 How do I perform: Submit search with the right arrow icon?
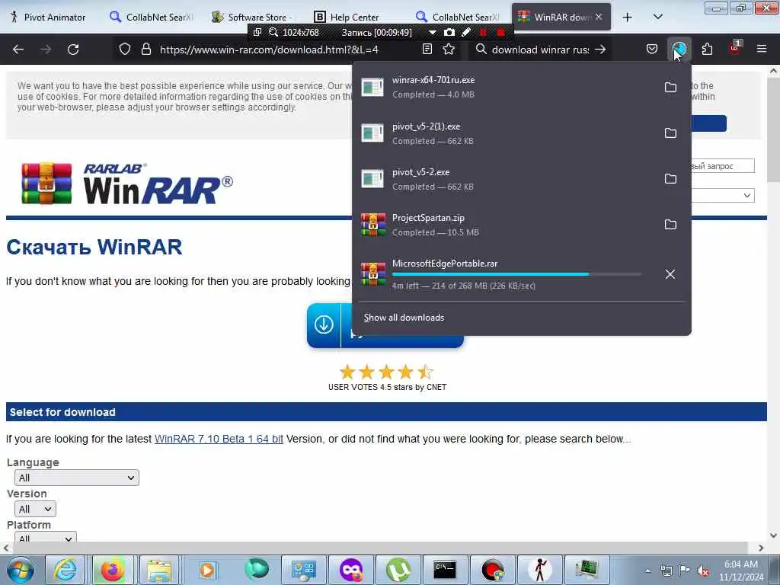[x=600, y=50]
